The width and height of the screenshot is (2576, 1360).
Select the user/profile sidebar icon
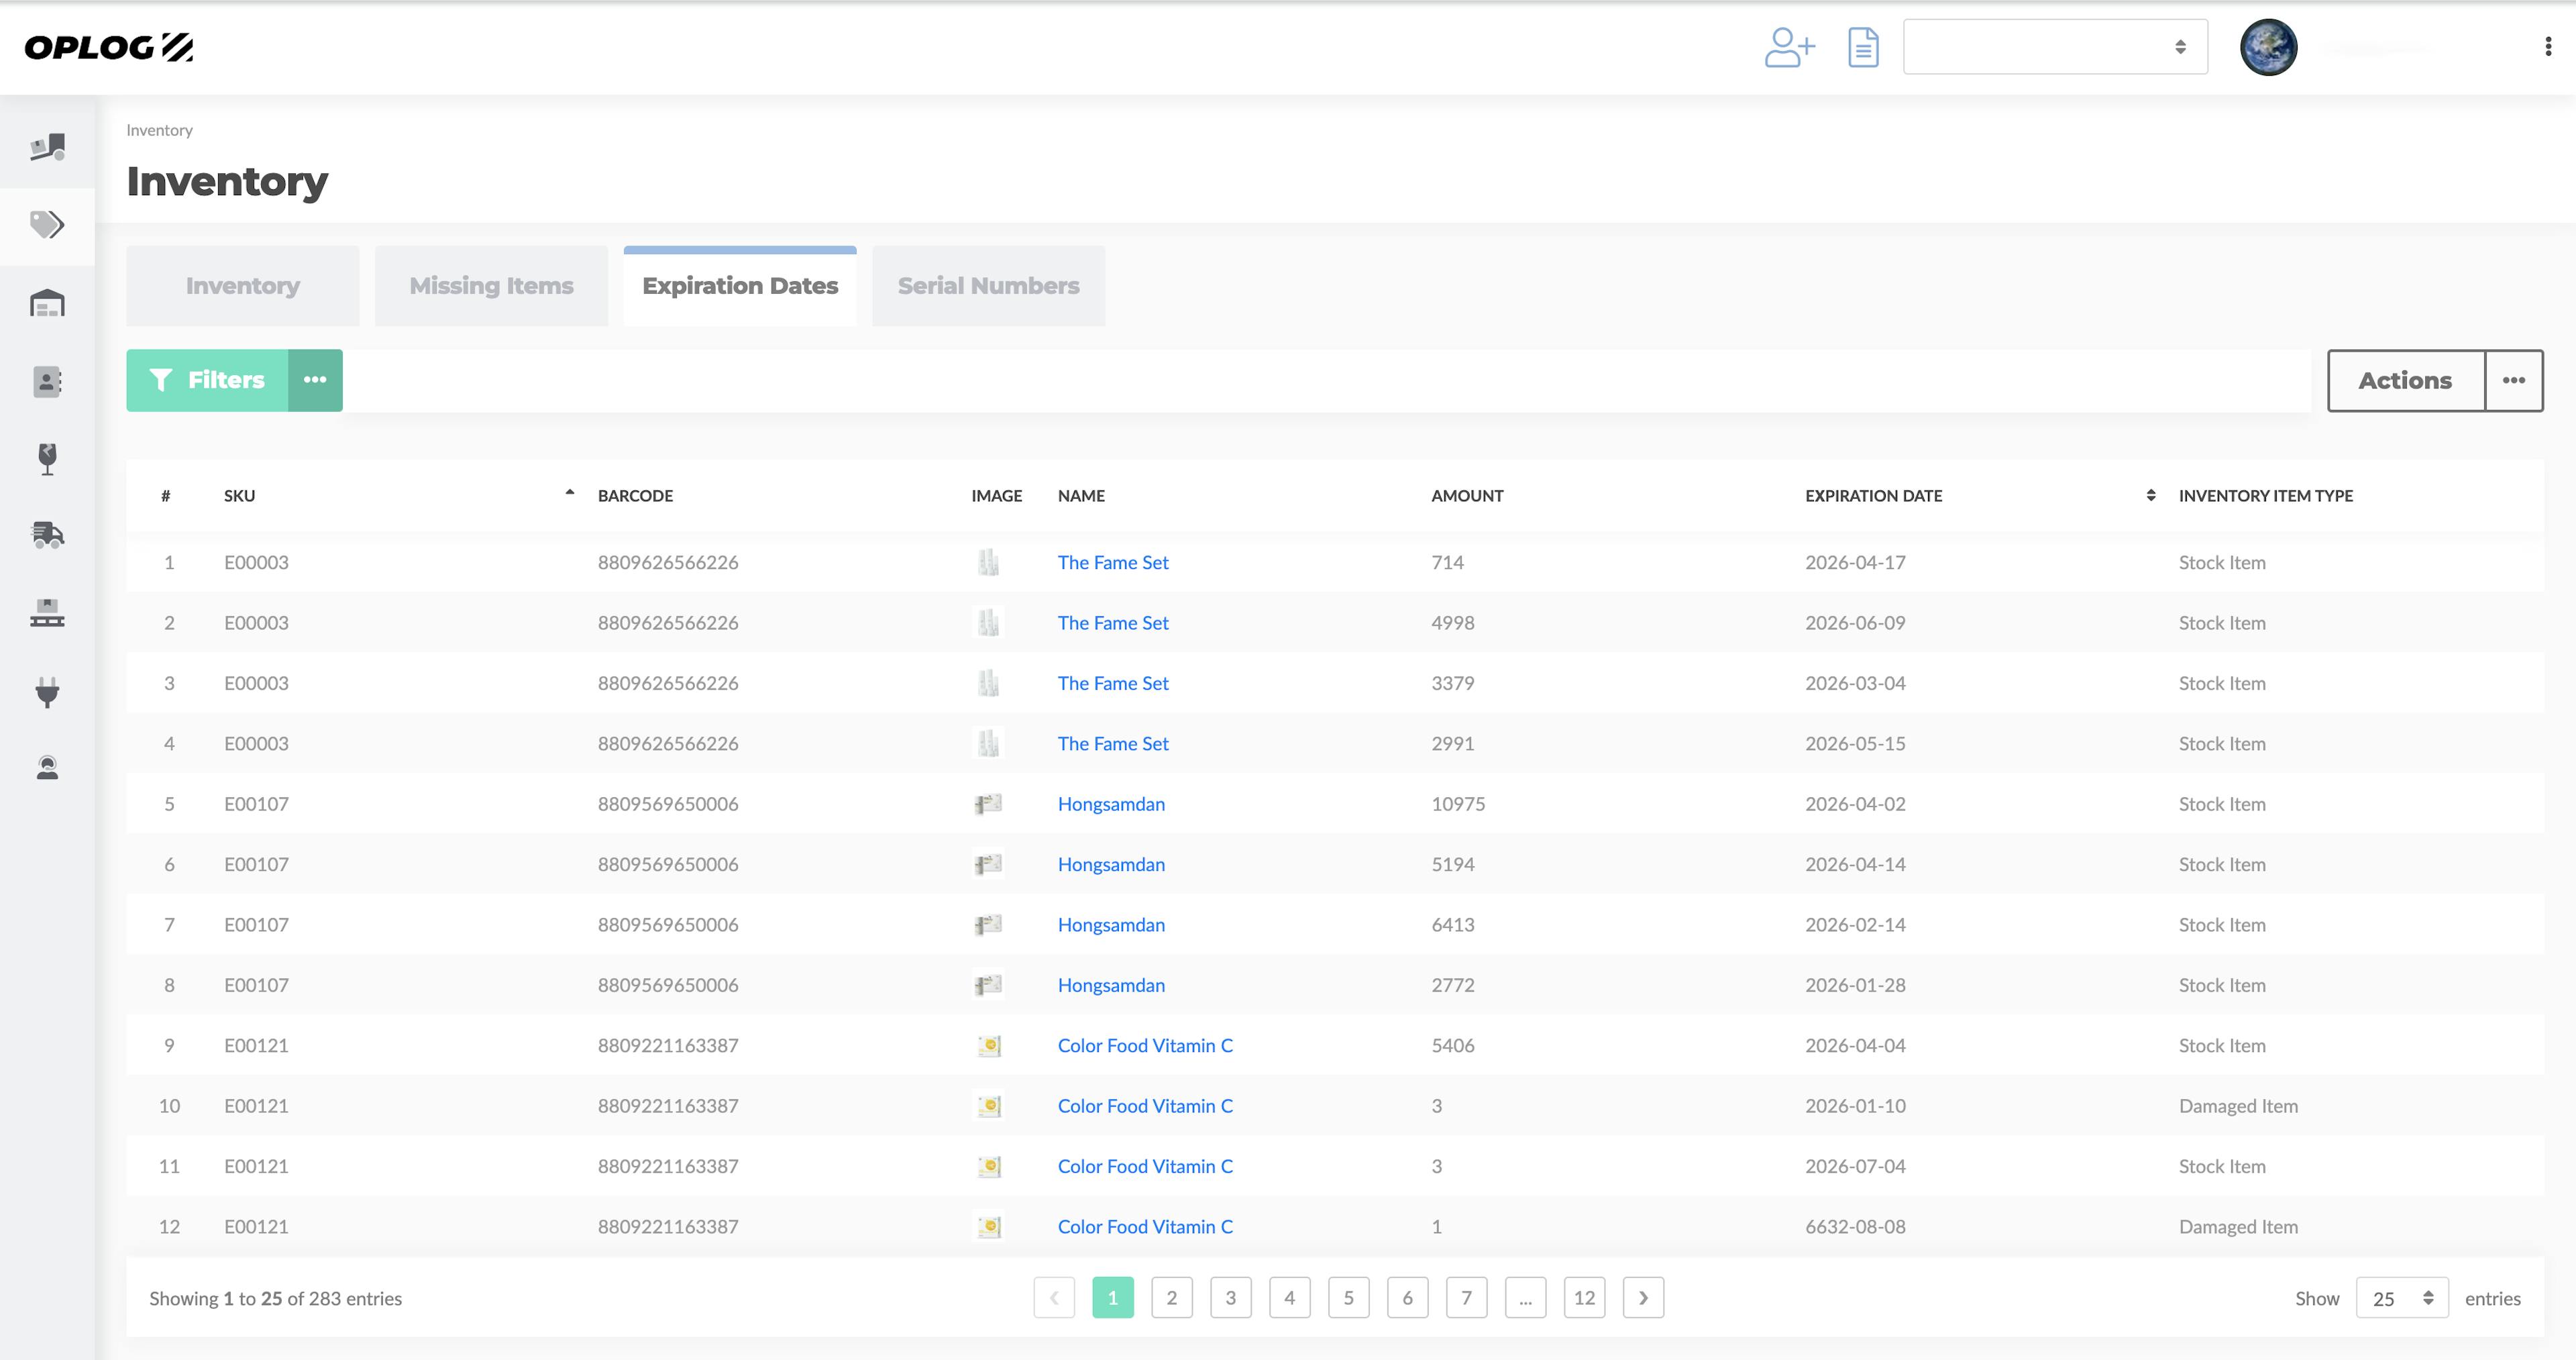coord(48,767)
